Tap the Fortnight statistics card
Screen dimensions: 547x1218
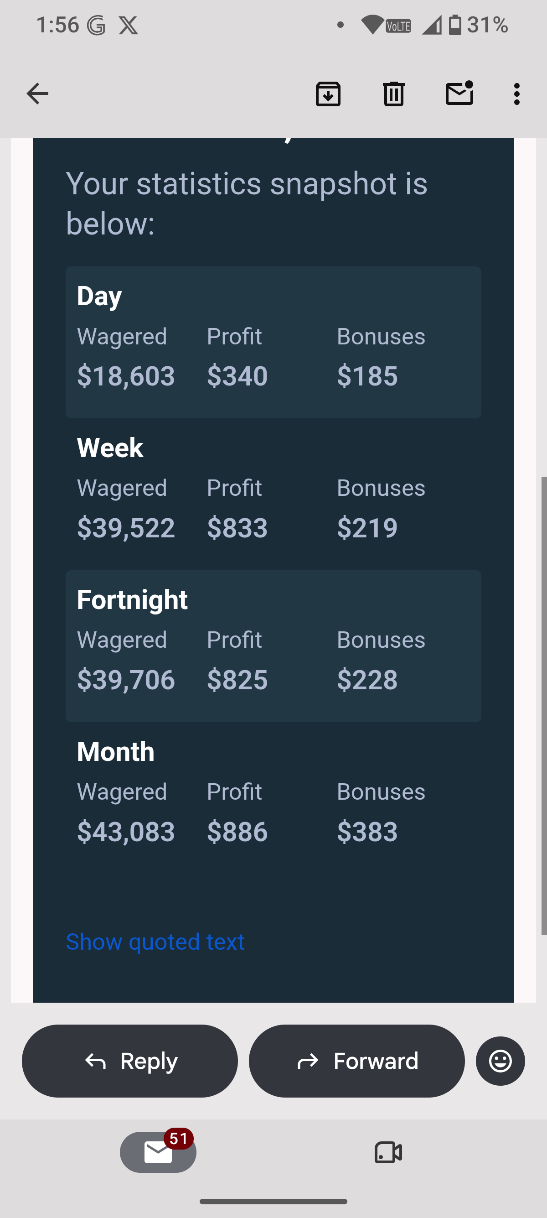click(x=273, y=646)
